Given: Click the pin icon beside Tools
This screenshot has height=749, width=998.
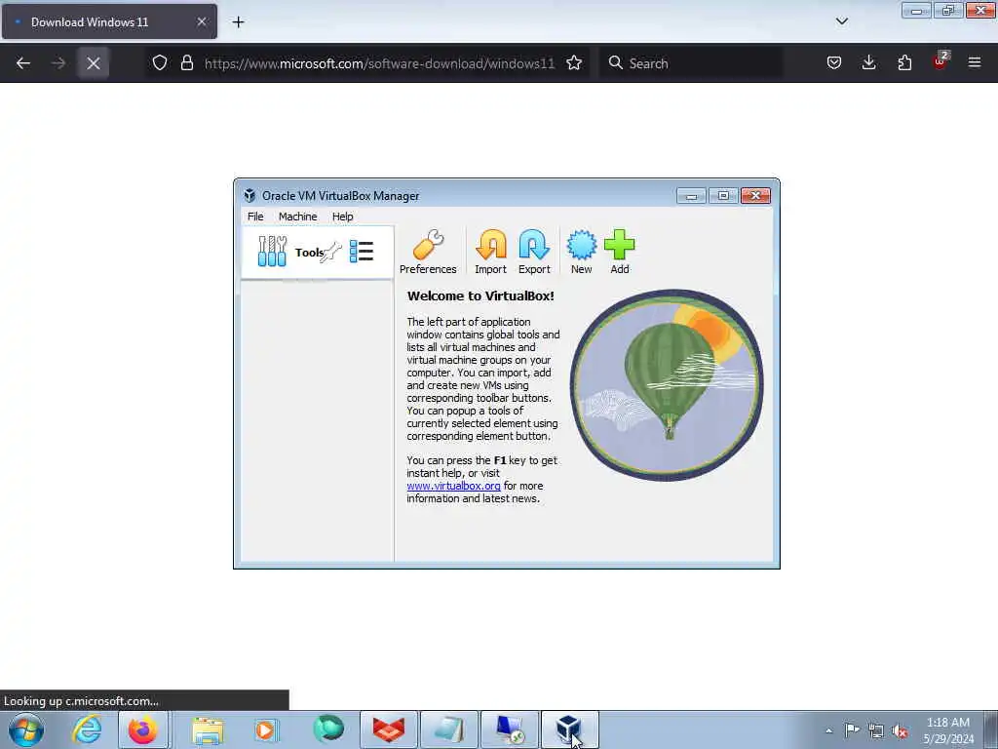Looking at the screenshot, I should [x=331, y=253].
